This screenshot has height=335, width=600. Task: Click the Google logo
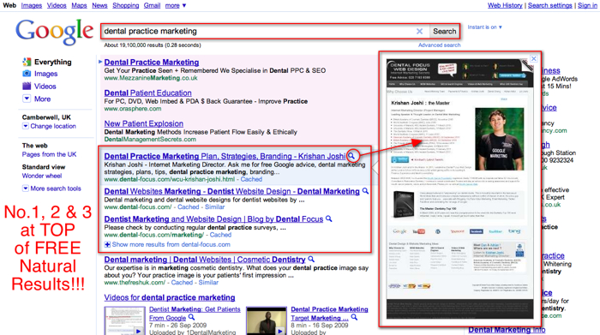click(x=54, y=33)
